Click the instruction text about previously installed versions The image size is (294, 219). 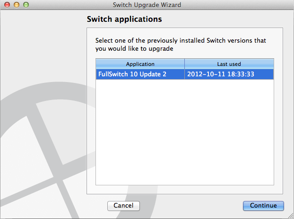181,45
